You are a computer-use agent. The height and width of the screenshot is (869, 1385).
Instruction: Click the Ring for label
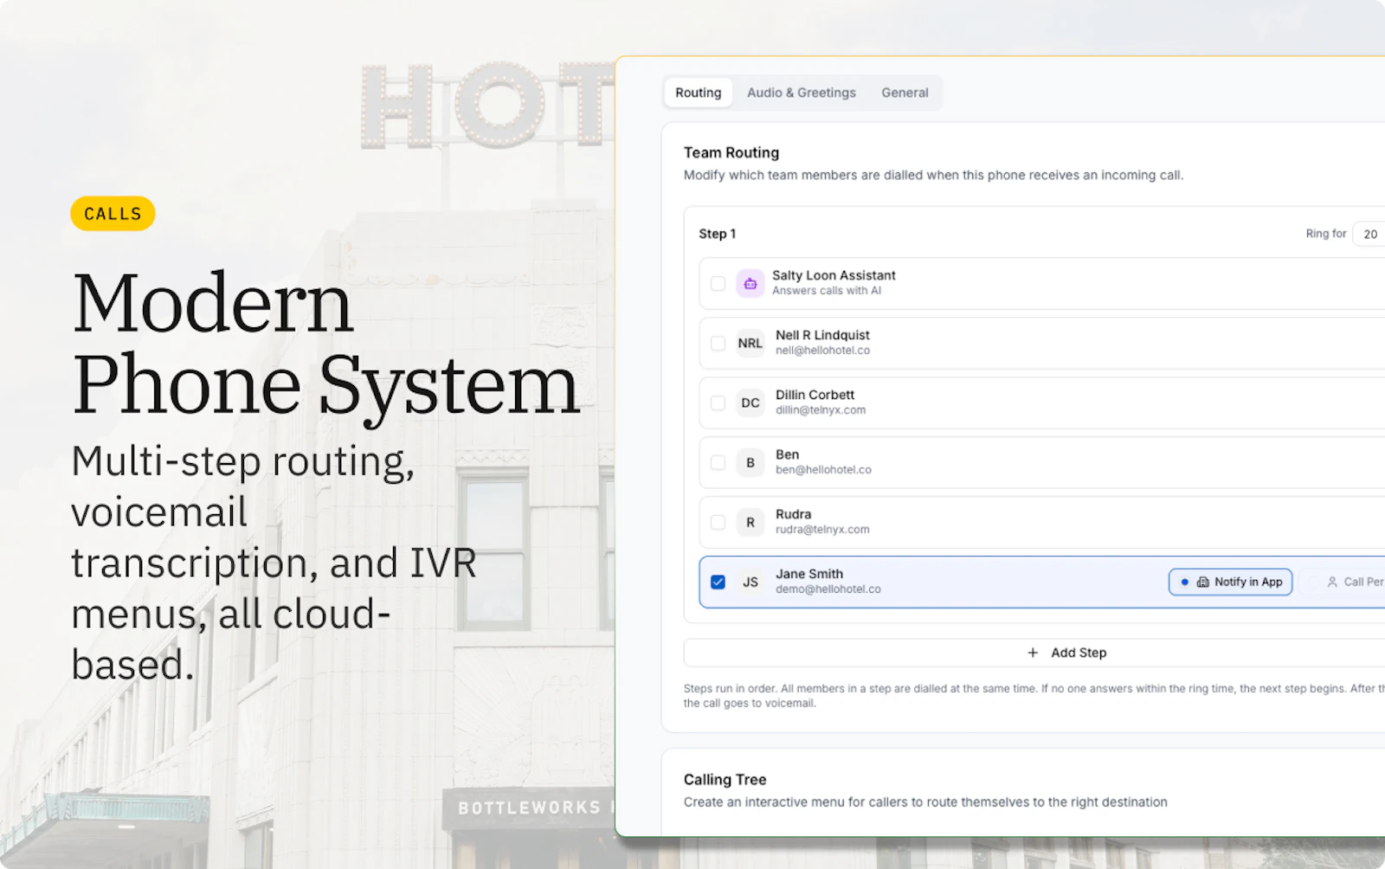[1326, 234]
